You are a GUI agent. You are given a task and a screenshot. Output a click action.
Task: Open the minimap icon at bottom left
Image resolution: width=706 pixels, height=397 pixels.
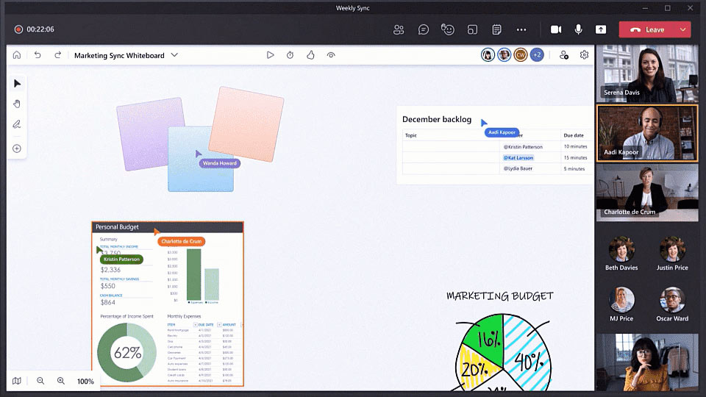coord(17,381)
